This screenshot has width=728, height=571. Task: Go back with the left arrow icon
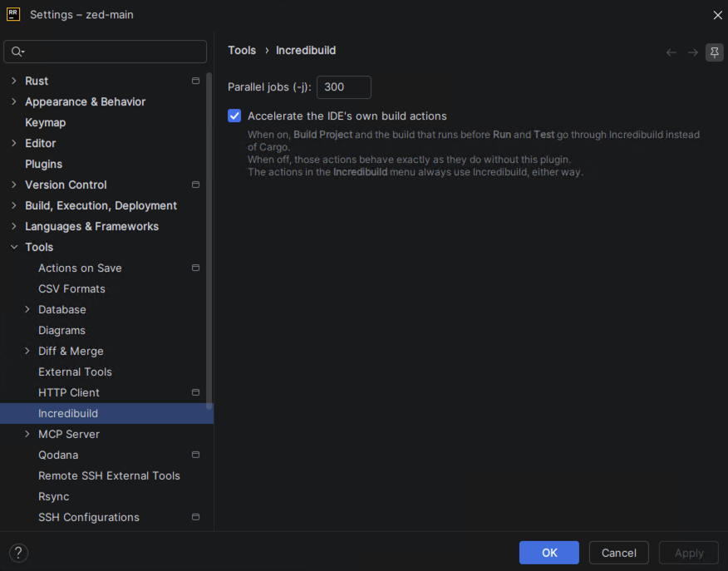[671, 52]
